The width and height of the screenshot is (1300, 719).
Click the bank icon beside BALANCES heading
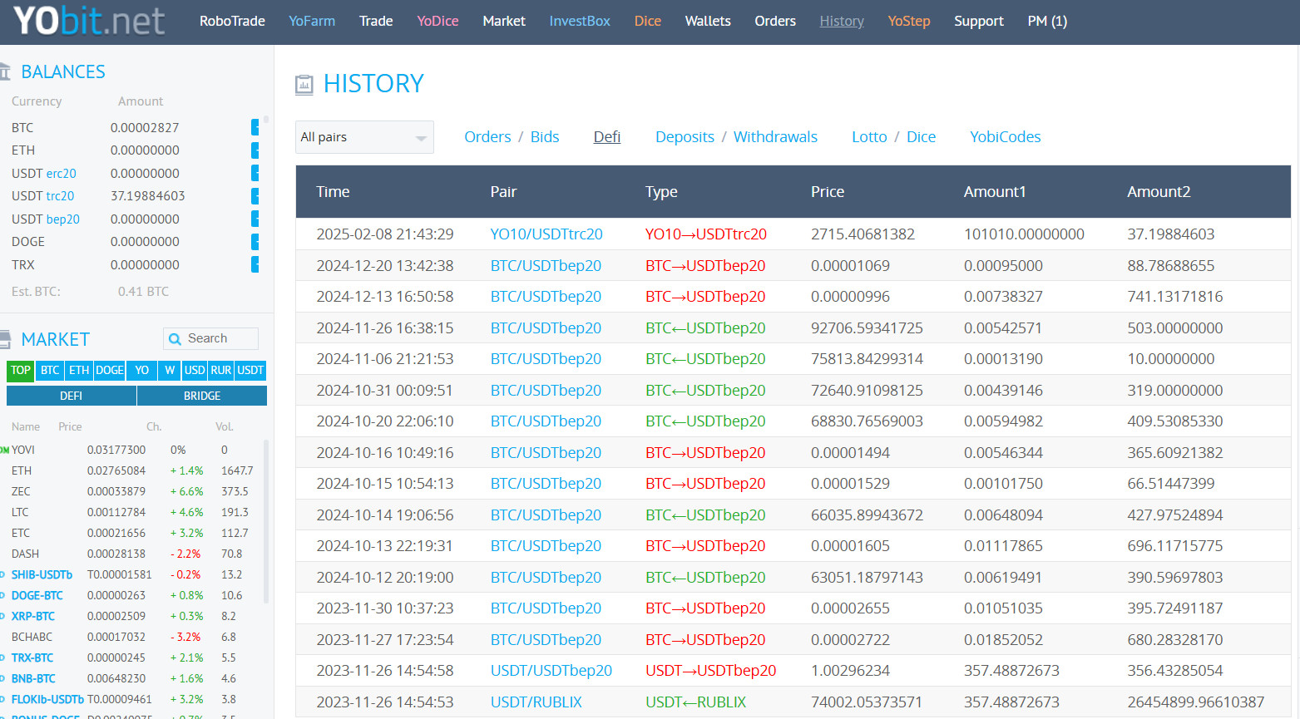pyautogui.click(x=5, y=72)
